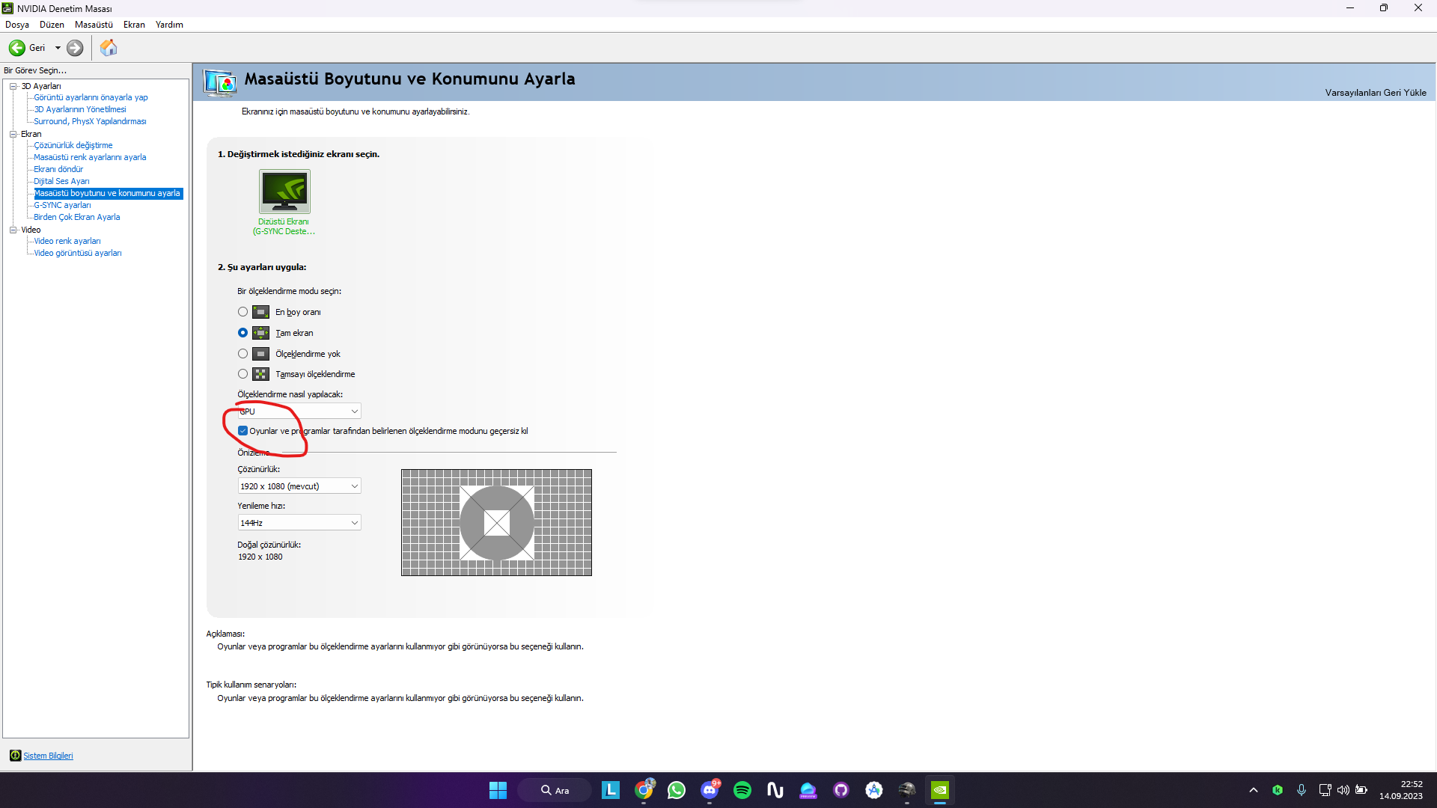Open G-SYNC ayarları in the task tree
Image resolution: width=1437 pixels, height=808 pixels.
click(62, 205)
